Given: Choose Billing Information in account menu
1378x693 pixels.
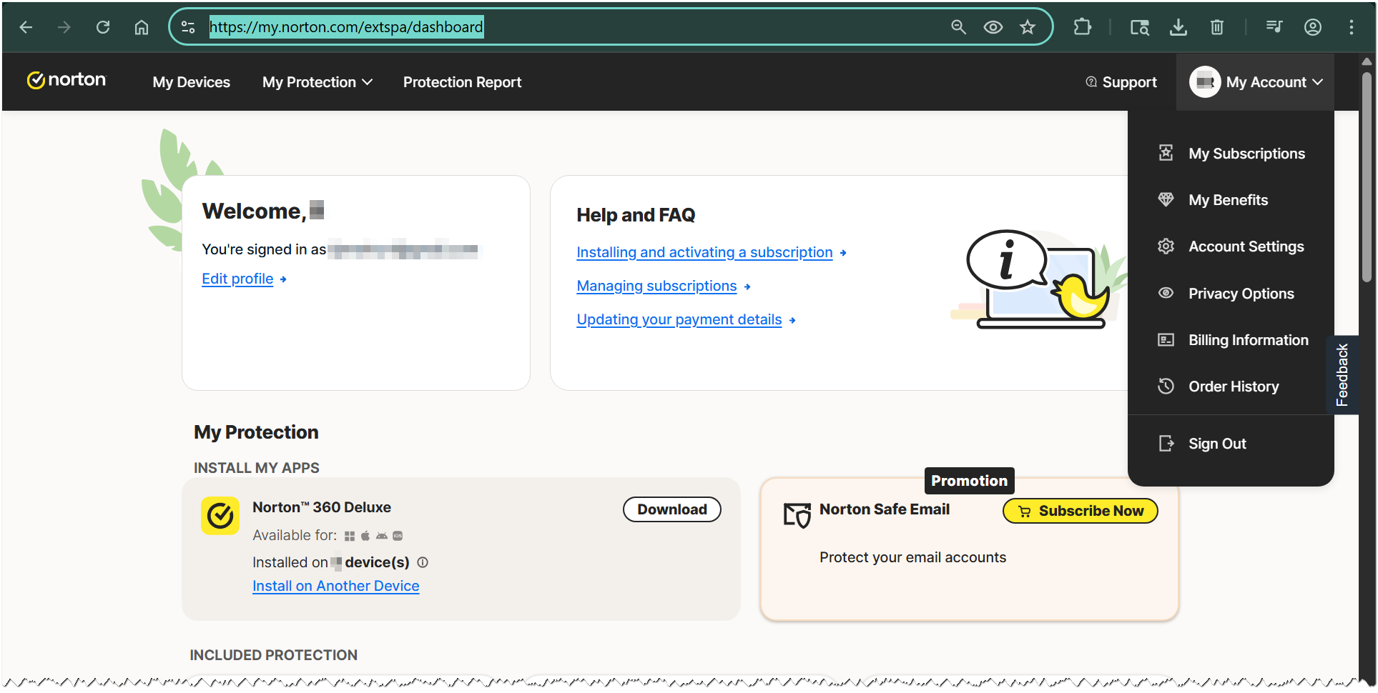Looking at the screenshot, I should pyautogui.click(x=1248, y=340).
